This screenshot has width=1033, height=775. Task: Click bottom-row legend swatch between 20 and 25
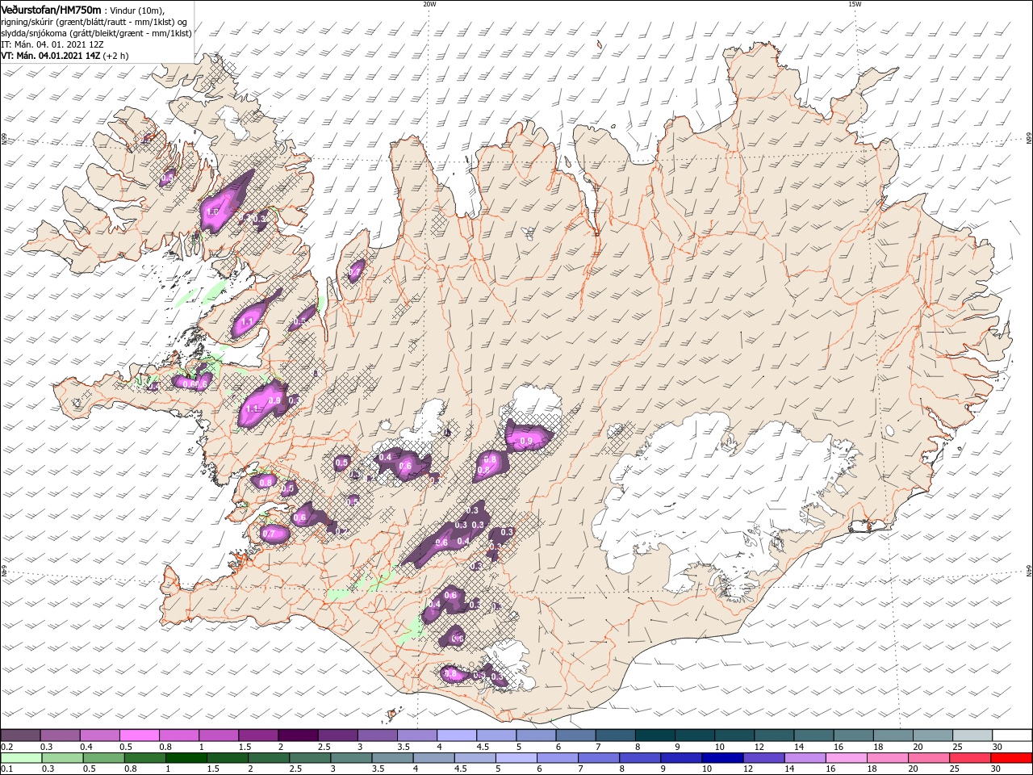(x=929, y=758)
